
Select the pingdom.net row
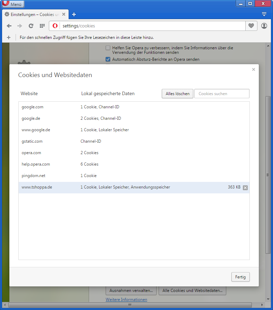[134, 176]
